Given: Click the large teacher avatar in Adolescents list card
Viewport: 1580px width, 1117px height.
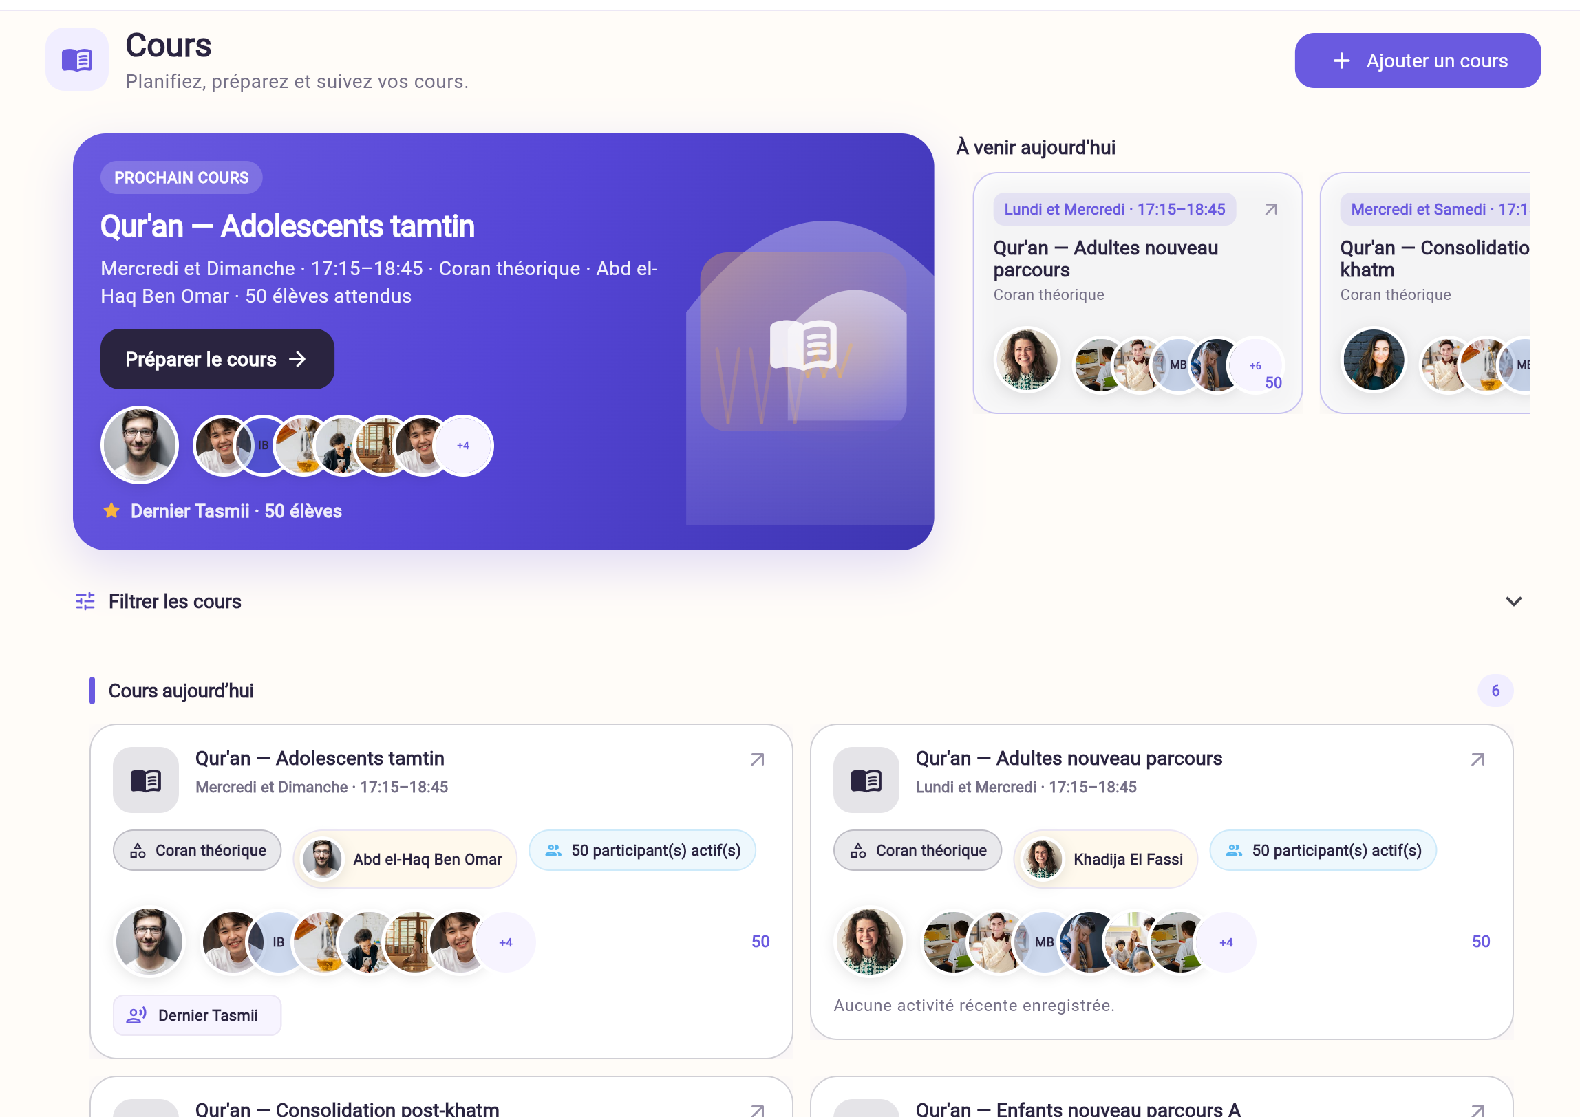Looking at the screenshot, I should click(149, 942).
